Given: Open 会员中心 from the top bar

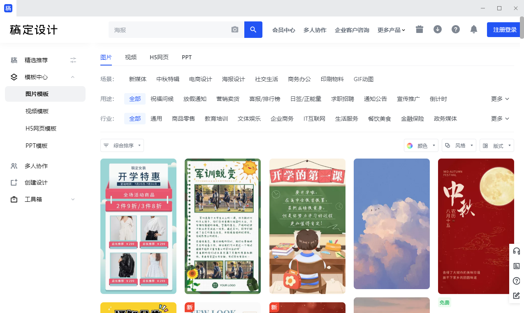Looking at the screenshot, I should [x=283, y=30].
